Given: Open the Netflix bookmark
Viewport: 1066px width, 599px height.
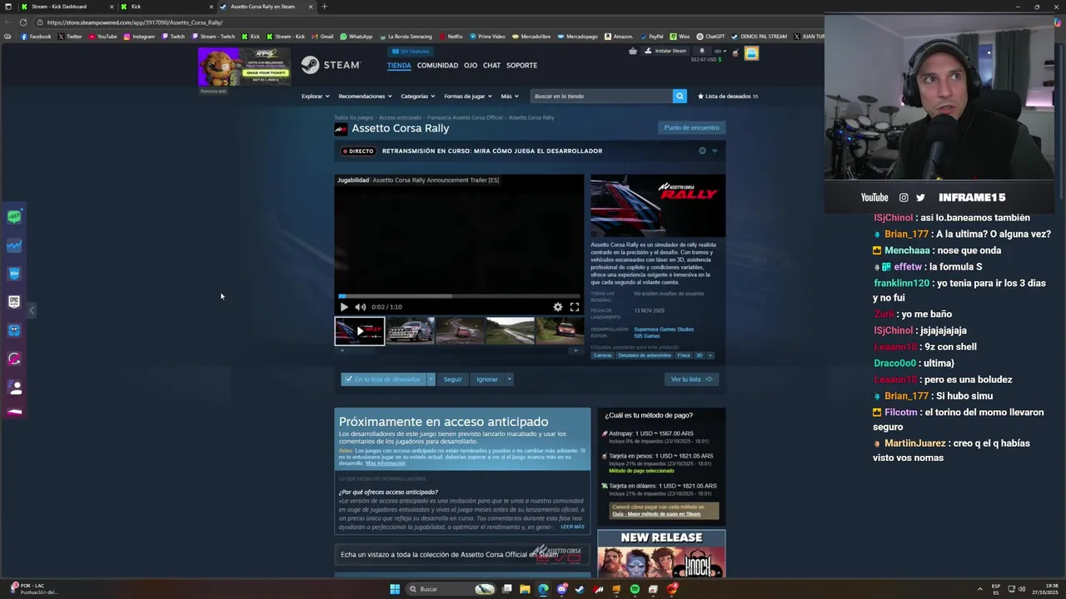Looking at the screenshot, I should coord(451,37).
